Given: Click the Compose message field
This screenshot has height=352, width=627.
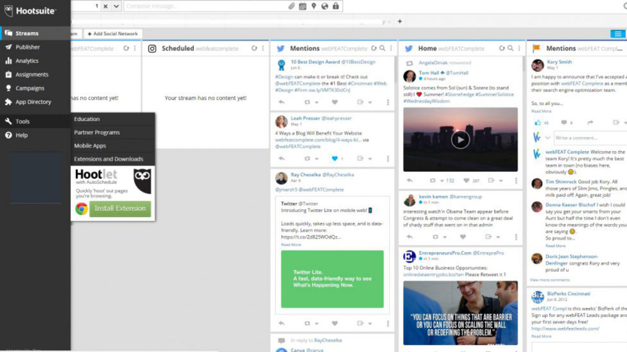Looking at the screenshot, I should [206, 6].
